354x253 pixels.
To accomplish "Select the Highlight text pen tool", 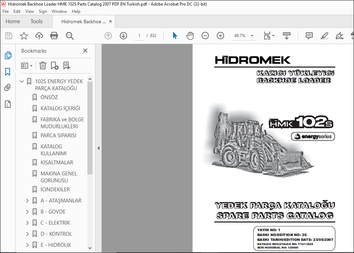I will click(x=325, y=36).
